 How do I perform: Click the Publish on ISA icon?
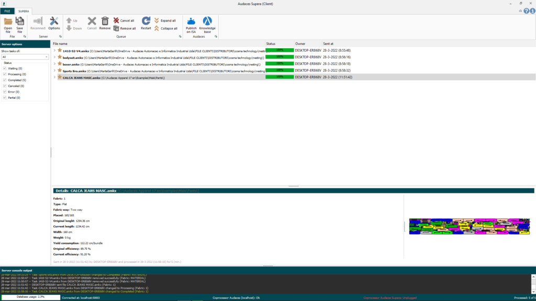(x=191, y=21)
